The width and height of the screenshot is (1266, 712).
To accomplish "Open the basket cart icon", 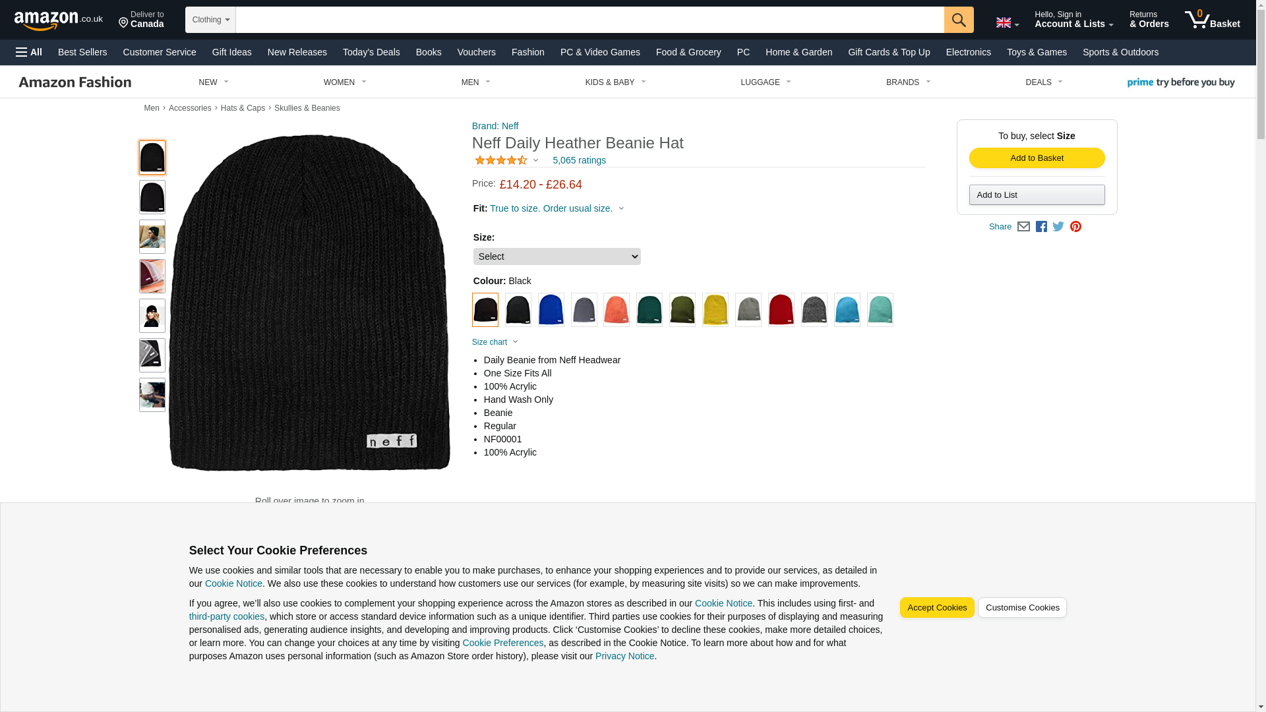I will (1211, 20).
